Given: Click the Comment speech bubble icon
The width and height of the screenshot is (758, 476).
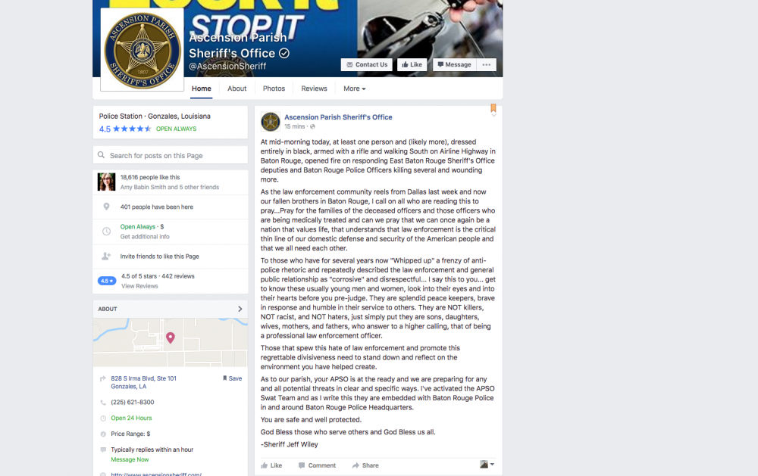Looking at the screenshot, I should point(302,465).
